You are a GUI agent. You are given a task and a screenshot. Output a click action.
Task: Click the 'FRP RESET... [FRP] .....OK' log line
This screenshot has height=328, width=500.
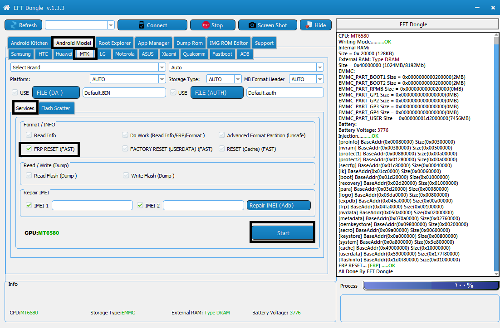pyautogui.click(x=367, y=265)
